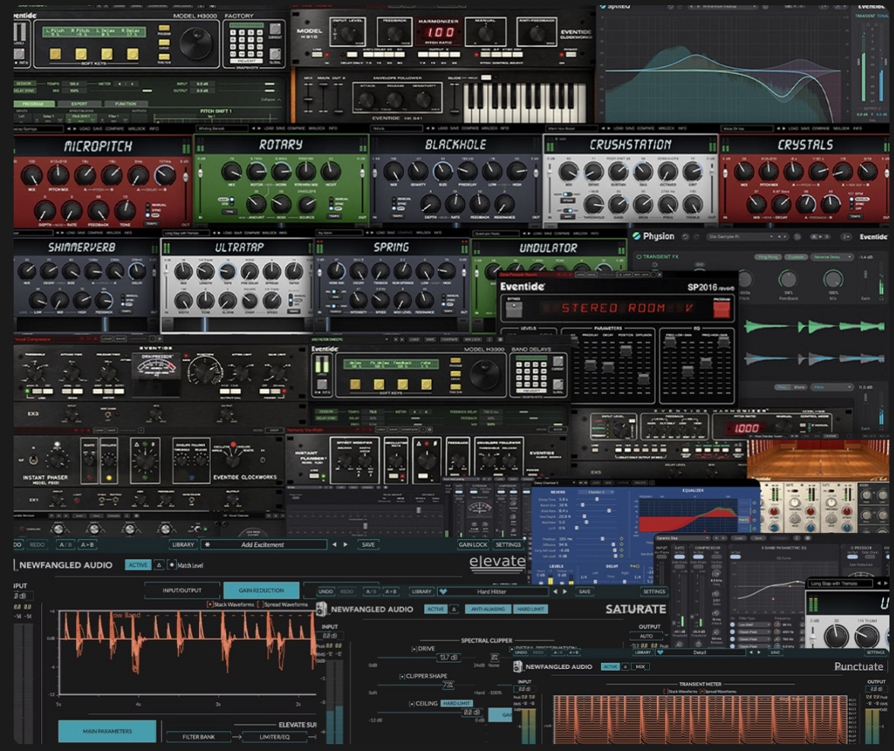Toggle HARD LIMIT in the Saturate header

531,610
